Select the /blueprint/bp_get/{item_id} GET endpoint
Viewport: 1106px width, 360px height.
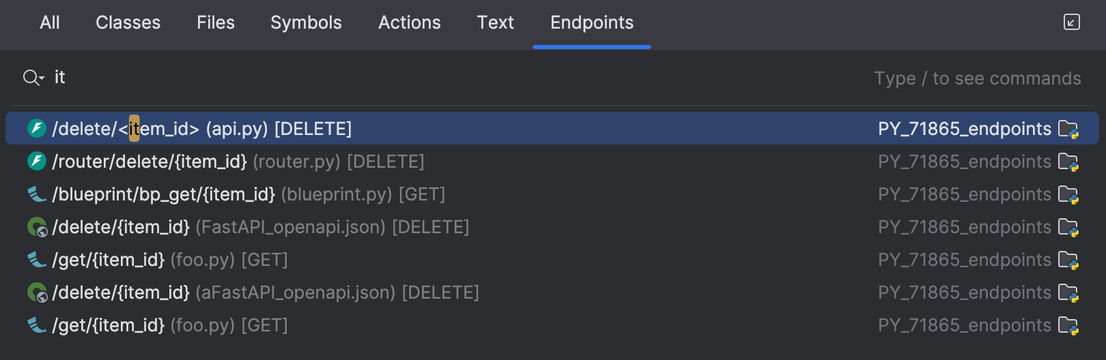coord(249,194)
